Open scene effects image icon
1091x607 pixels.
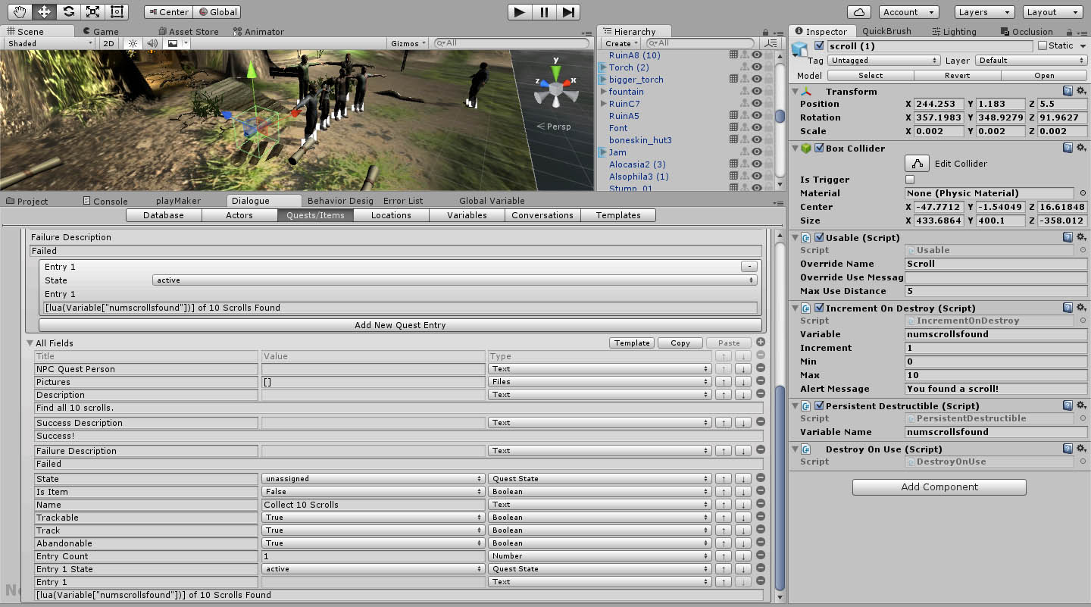173,43
